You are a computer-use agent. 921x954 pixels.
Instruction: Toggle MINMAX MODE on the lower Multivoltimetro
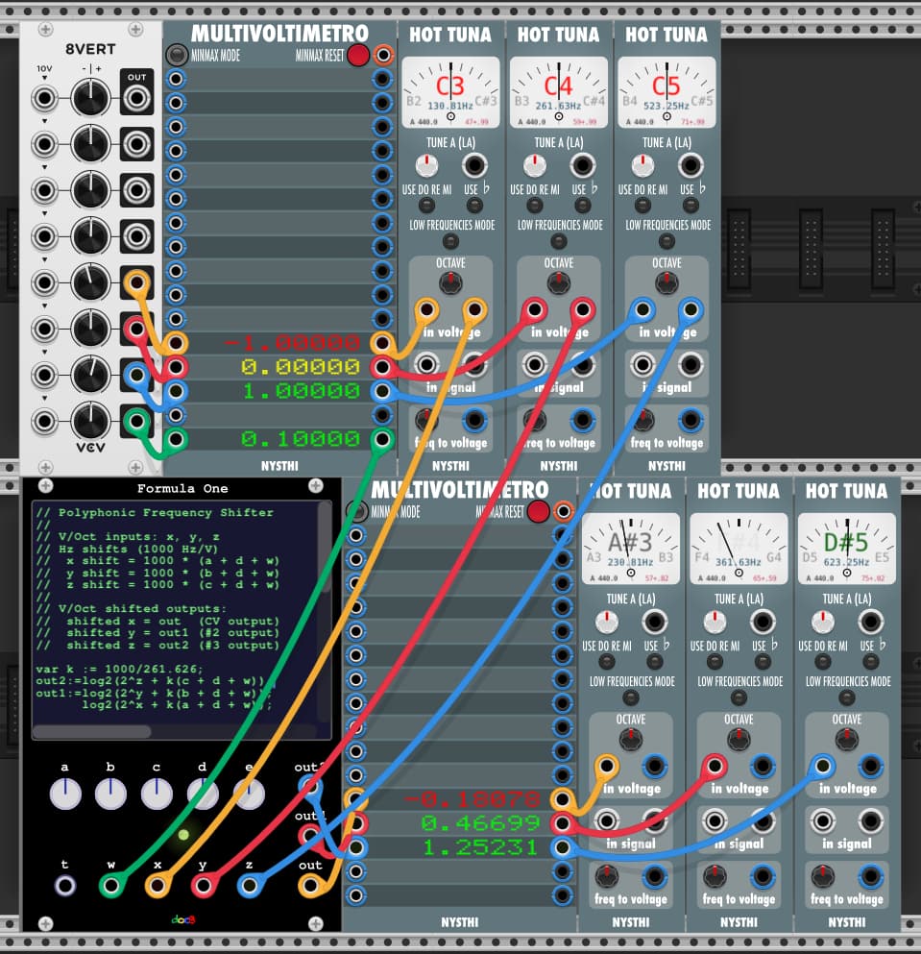coord(356,512)
